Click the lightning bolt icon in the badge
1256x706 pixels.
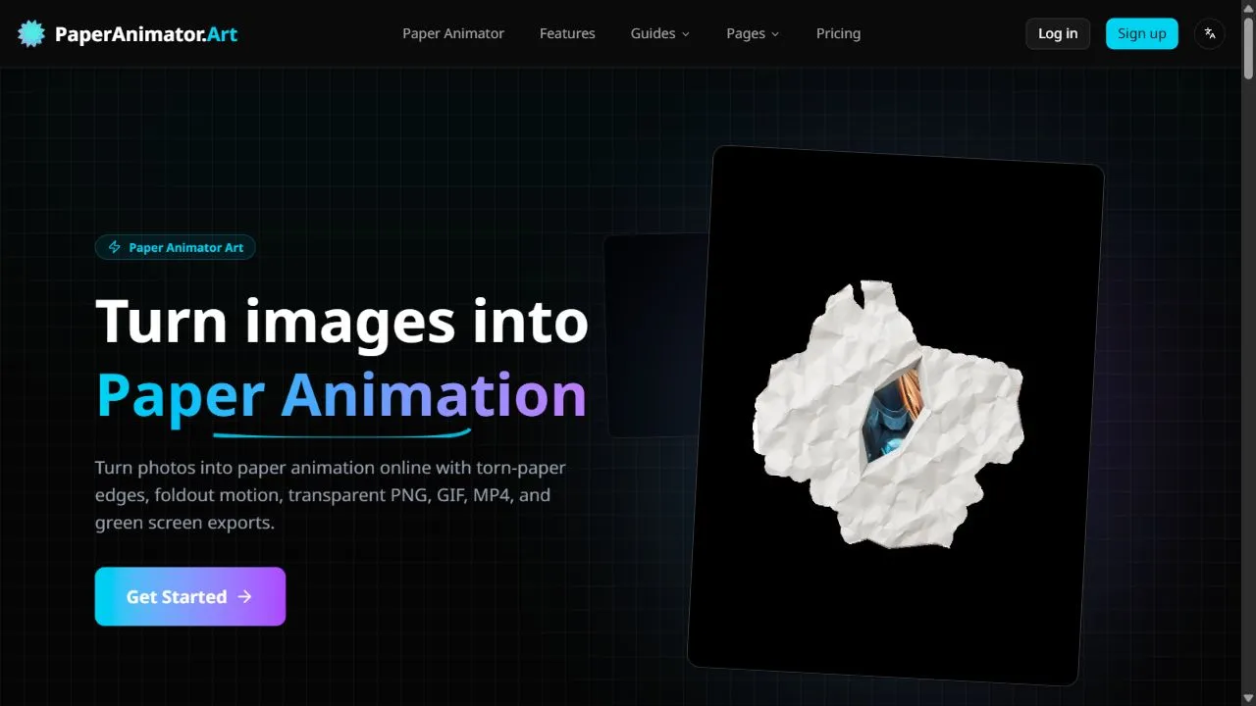click(x=115, y=247)
